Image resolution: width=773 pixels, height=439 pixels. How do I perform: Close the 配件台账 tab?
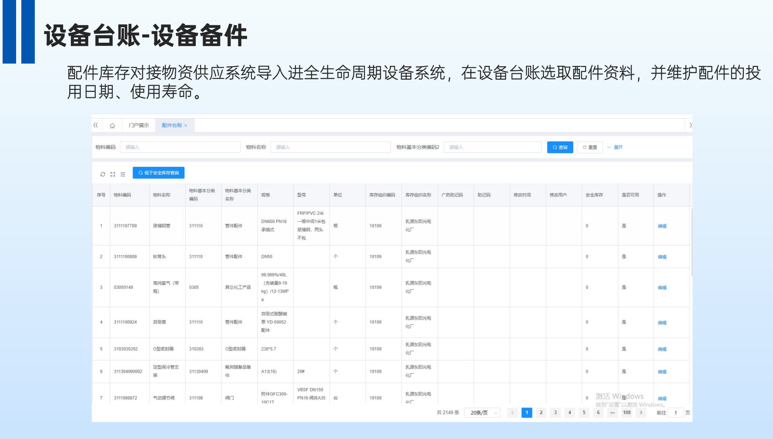coord(186,125)
